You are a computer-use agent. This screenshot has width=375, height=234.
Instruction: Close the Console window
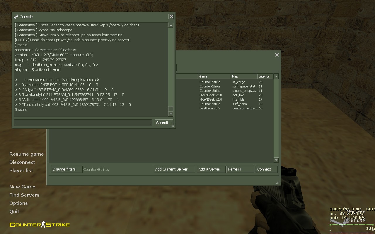(x=171, y=17)
